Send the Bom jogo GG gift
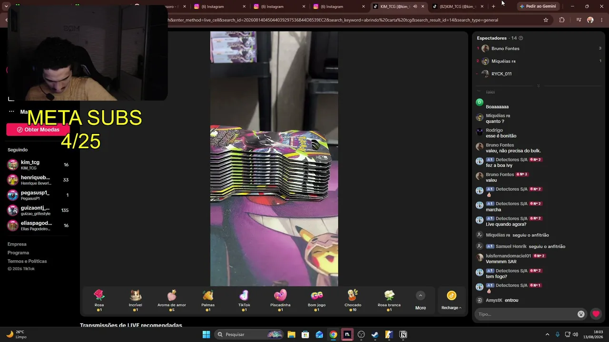This screenshot has width=609, height=342. tap(316, 301)
